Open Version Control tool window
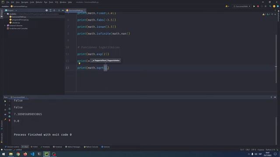280x157 pixels. (12, 147)
